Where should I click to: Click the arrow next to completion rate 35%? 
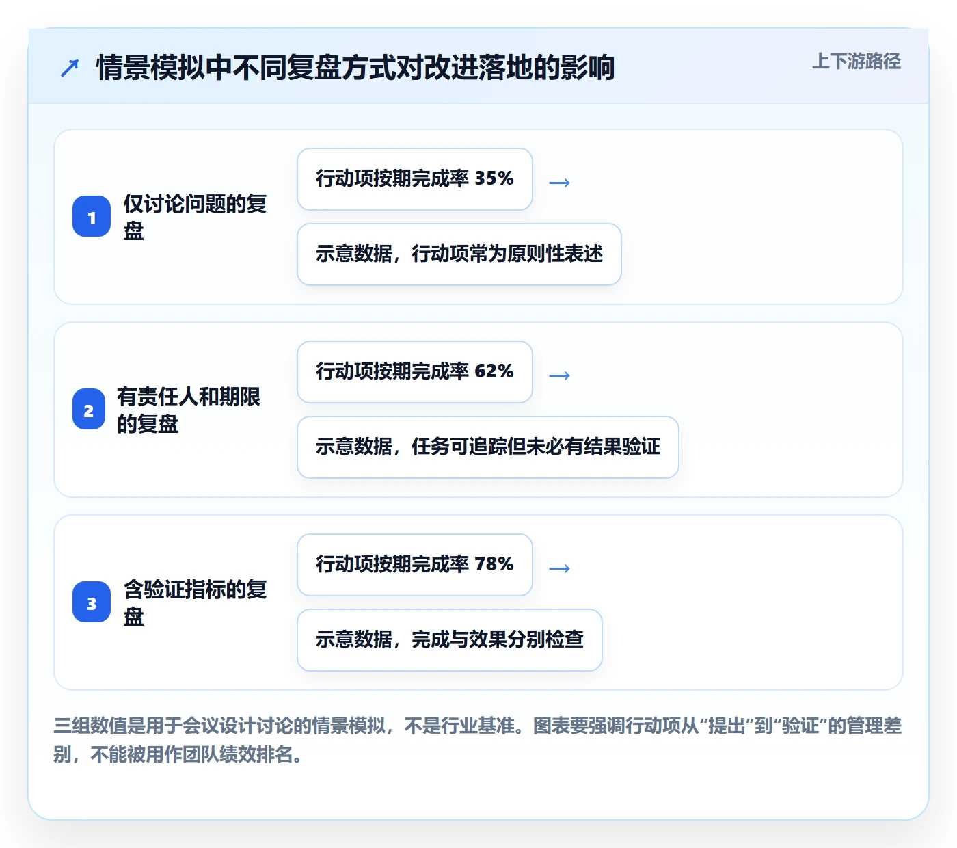pyautogui.click(x=559, y=183)
